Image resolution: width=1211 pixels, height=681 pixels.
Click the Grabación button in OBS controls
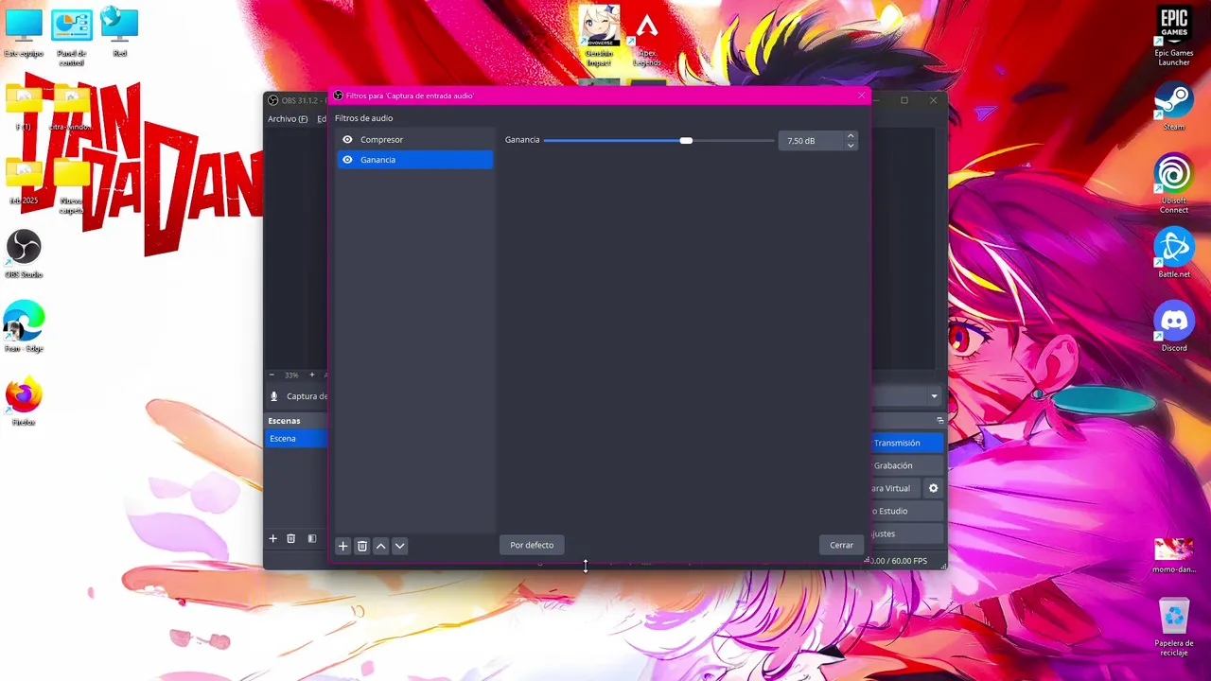[x=906, y=465]
